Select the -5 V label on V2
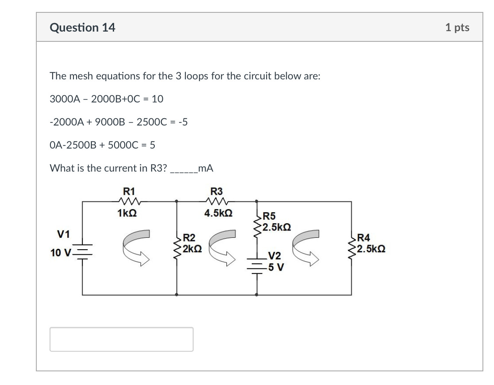Viewport: 494px width, 385px height. point(275,268)
